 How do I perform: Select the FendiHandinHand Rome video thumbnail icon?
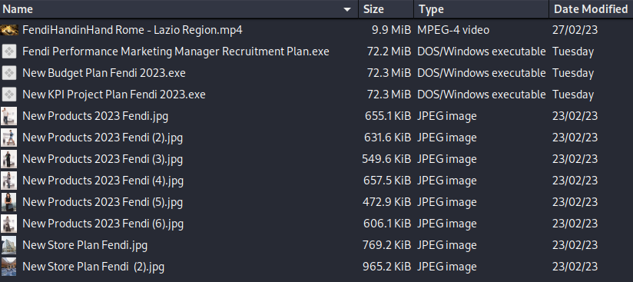click(x=9, y=30)
